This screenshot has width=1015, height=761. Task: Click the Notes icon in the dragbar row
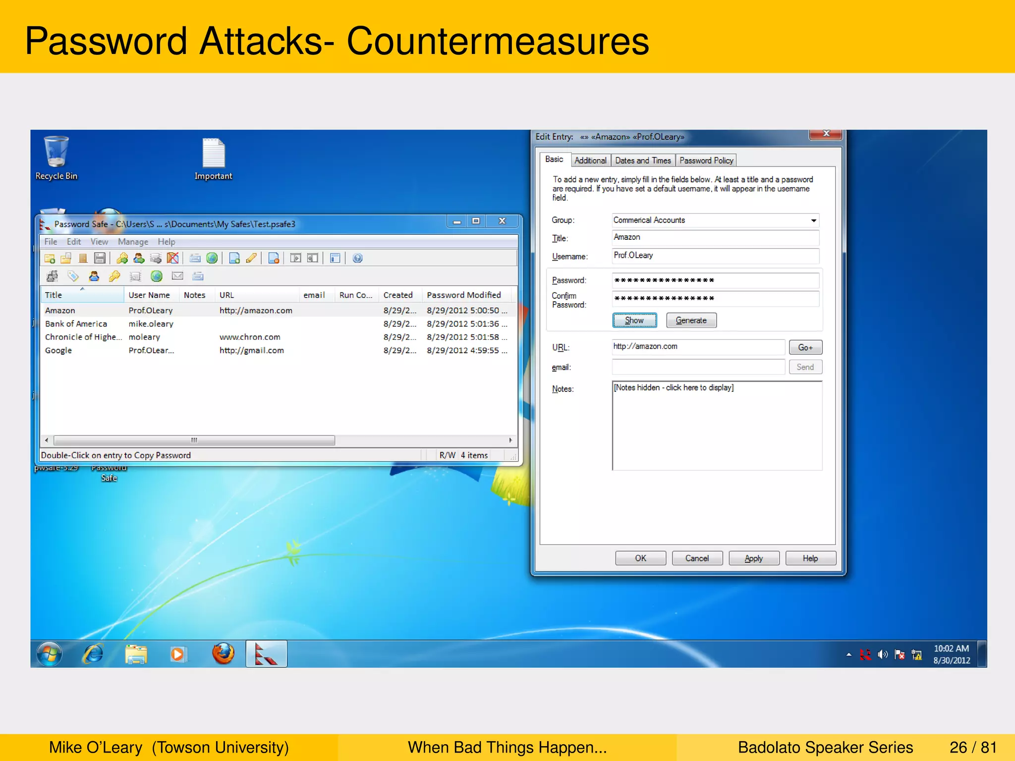135,276
